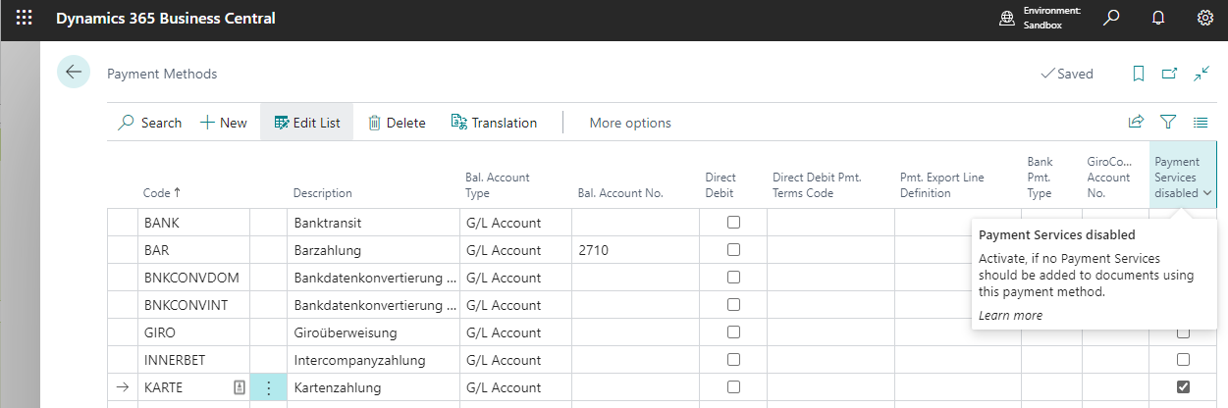Viewport: 1228px width, 408px height.
Task: Toggle the filter pane funnel icon
Action: (1168, 123)
